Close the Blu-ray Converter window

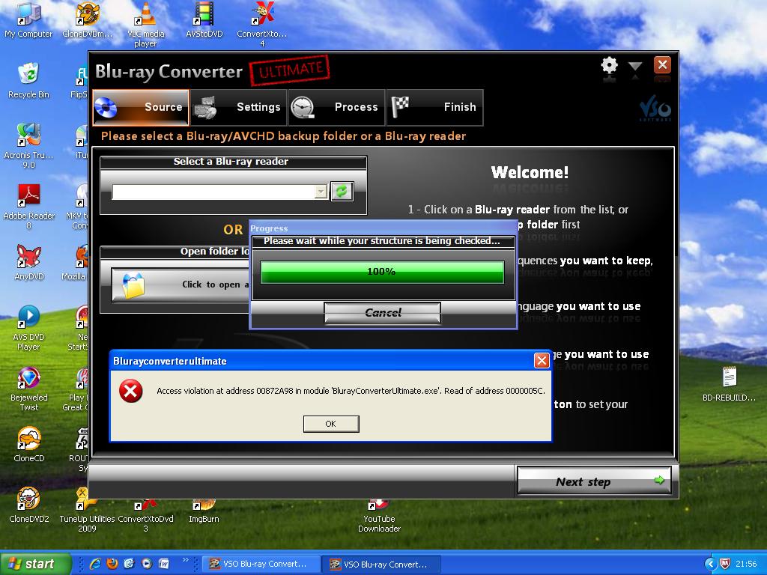click(x=662, y=64)
